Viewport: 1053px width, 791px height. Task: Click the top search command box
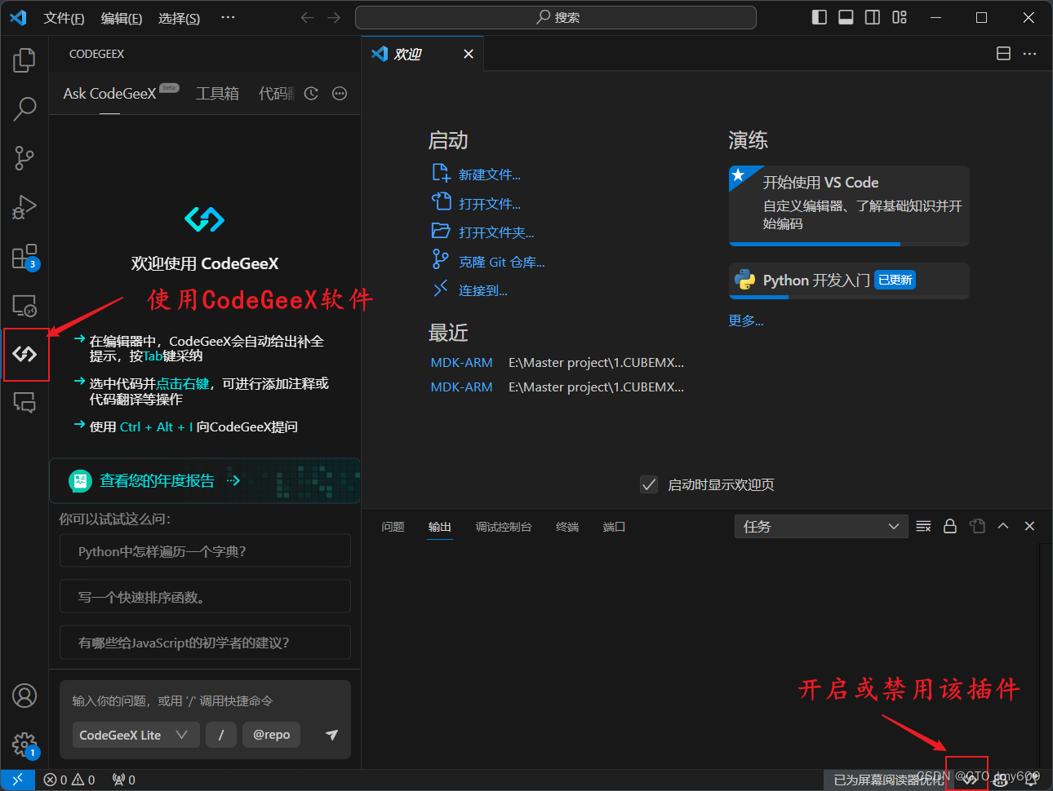(556, 17)
